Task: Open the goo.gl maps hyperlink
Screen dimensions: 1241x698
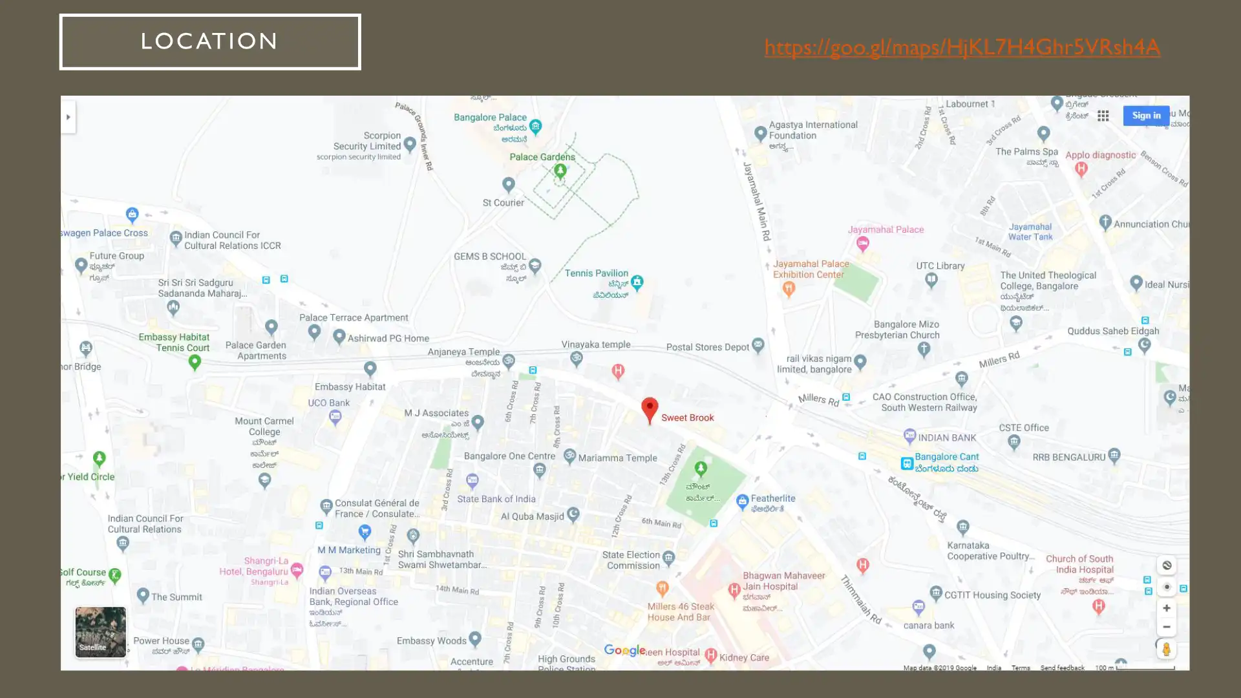Action: tap(962, 47)
